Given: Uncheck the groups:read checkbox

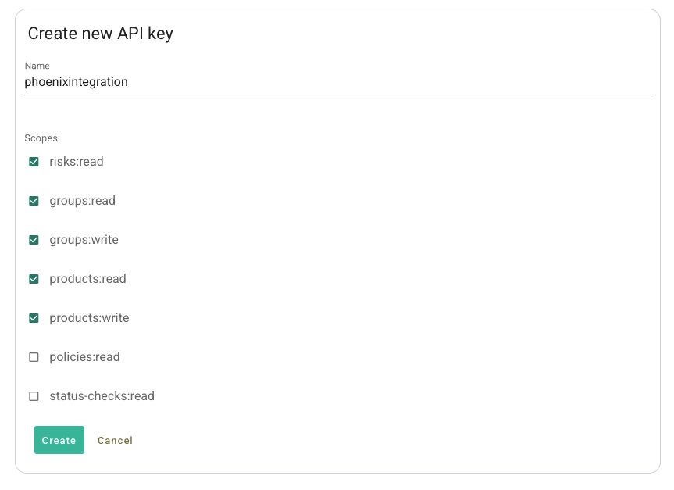Looking at the screenshot, I should (34, 201).
